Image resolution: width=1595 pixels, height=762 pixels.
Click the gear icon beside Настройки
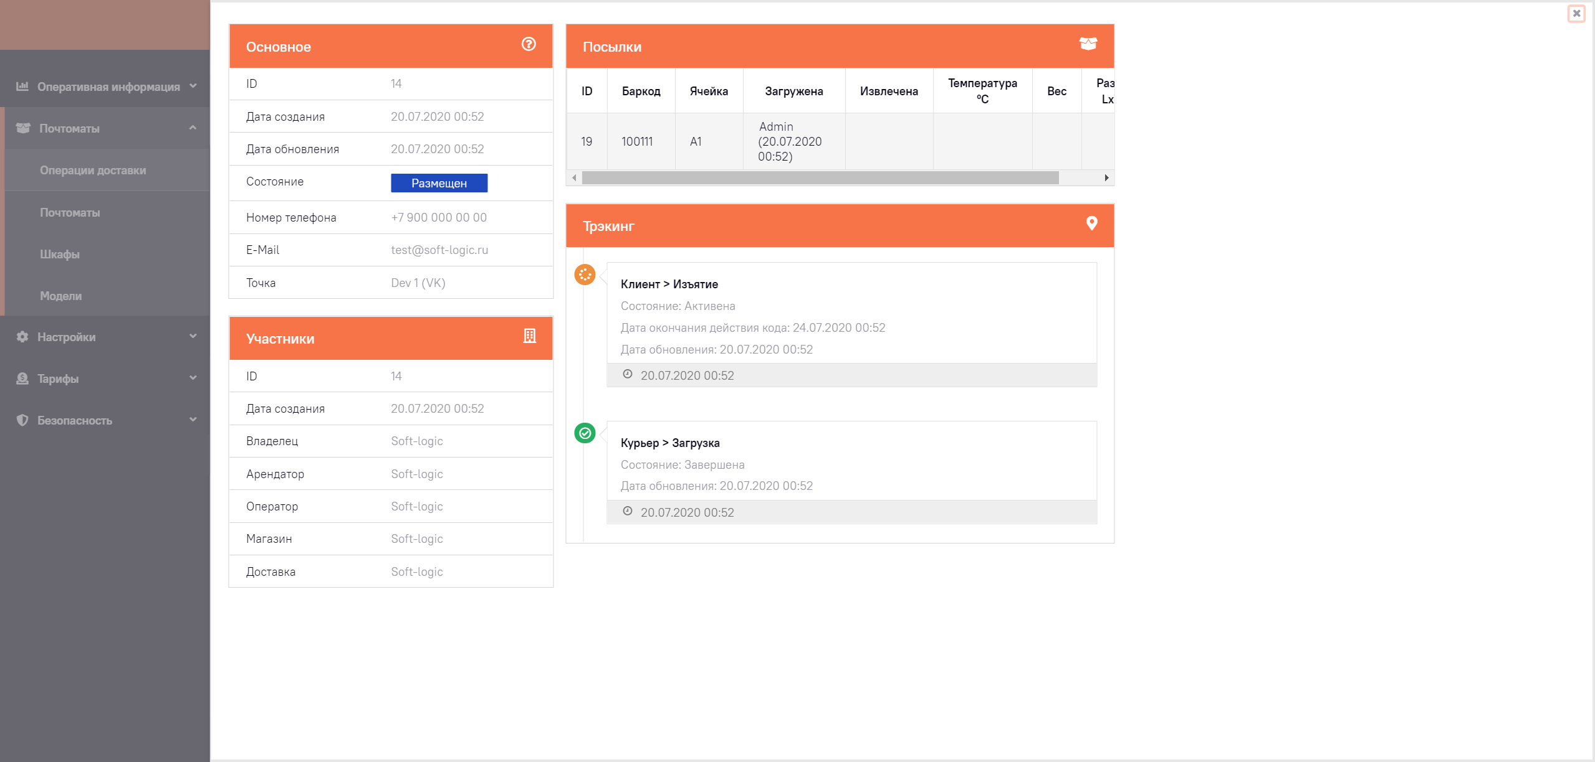(x=22, y=337)
